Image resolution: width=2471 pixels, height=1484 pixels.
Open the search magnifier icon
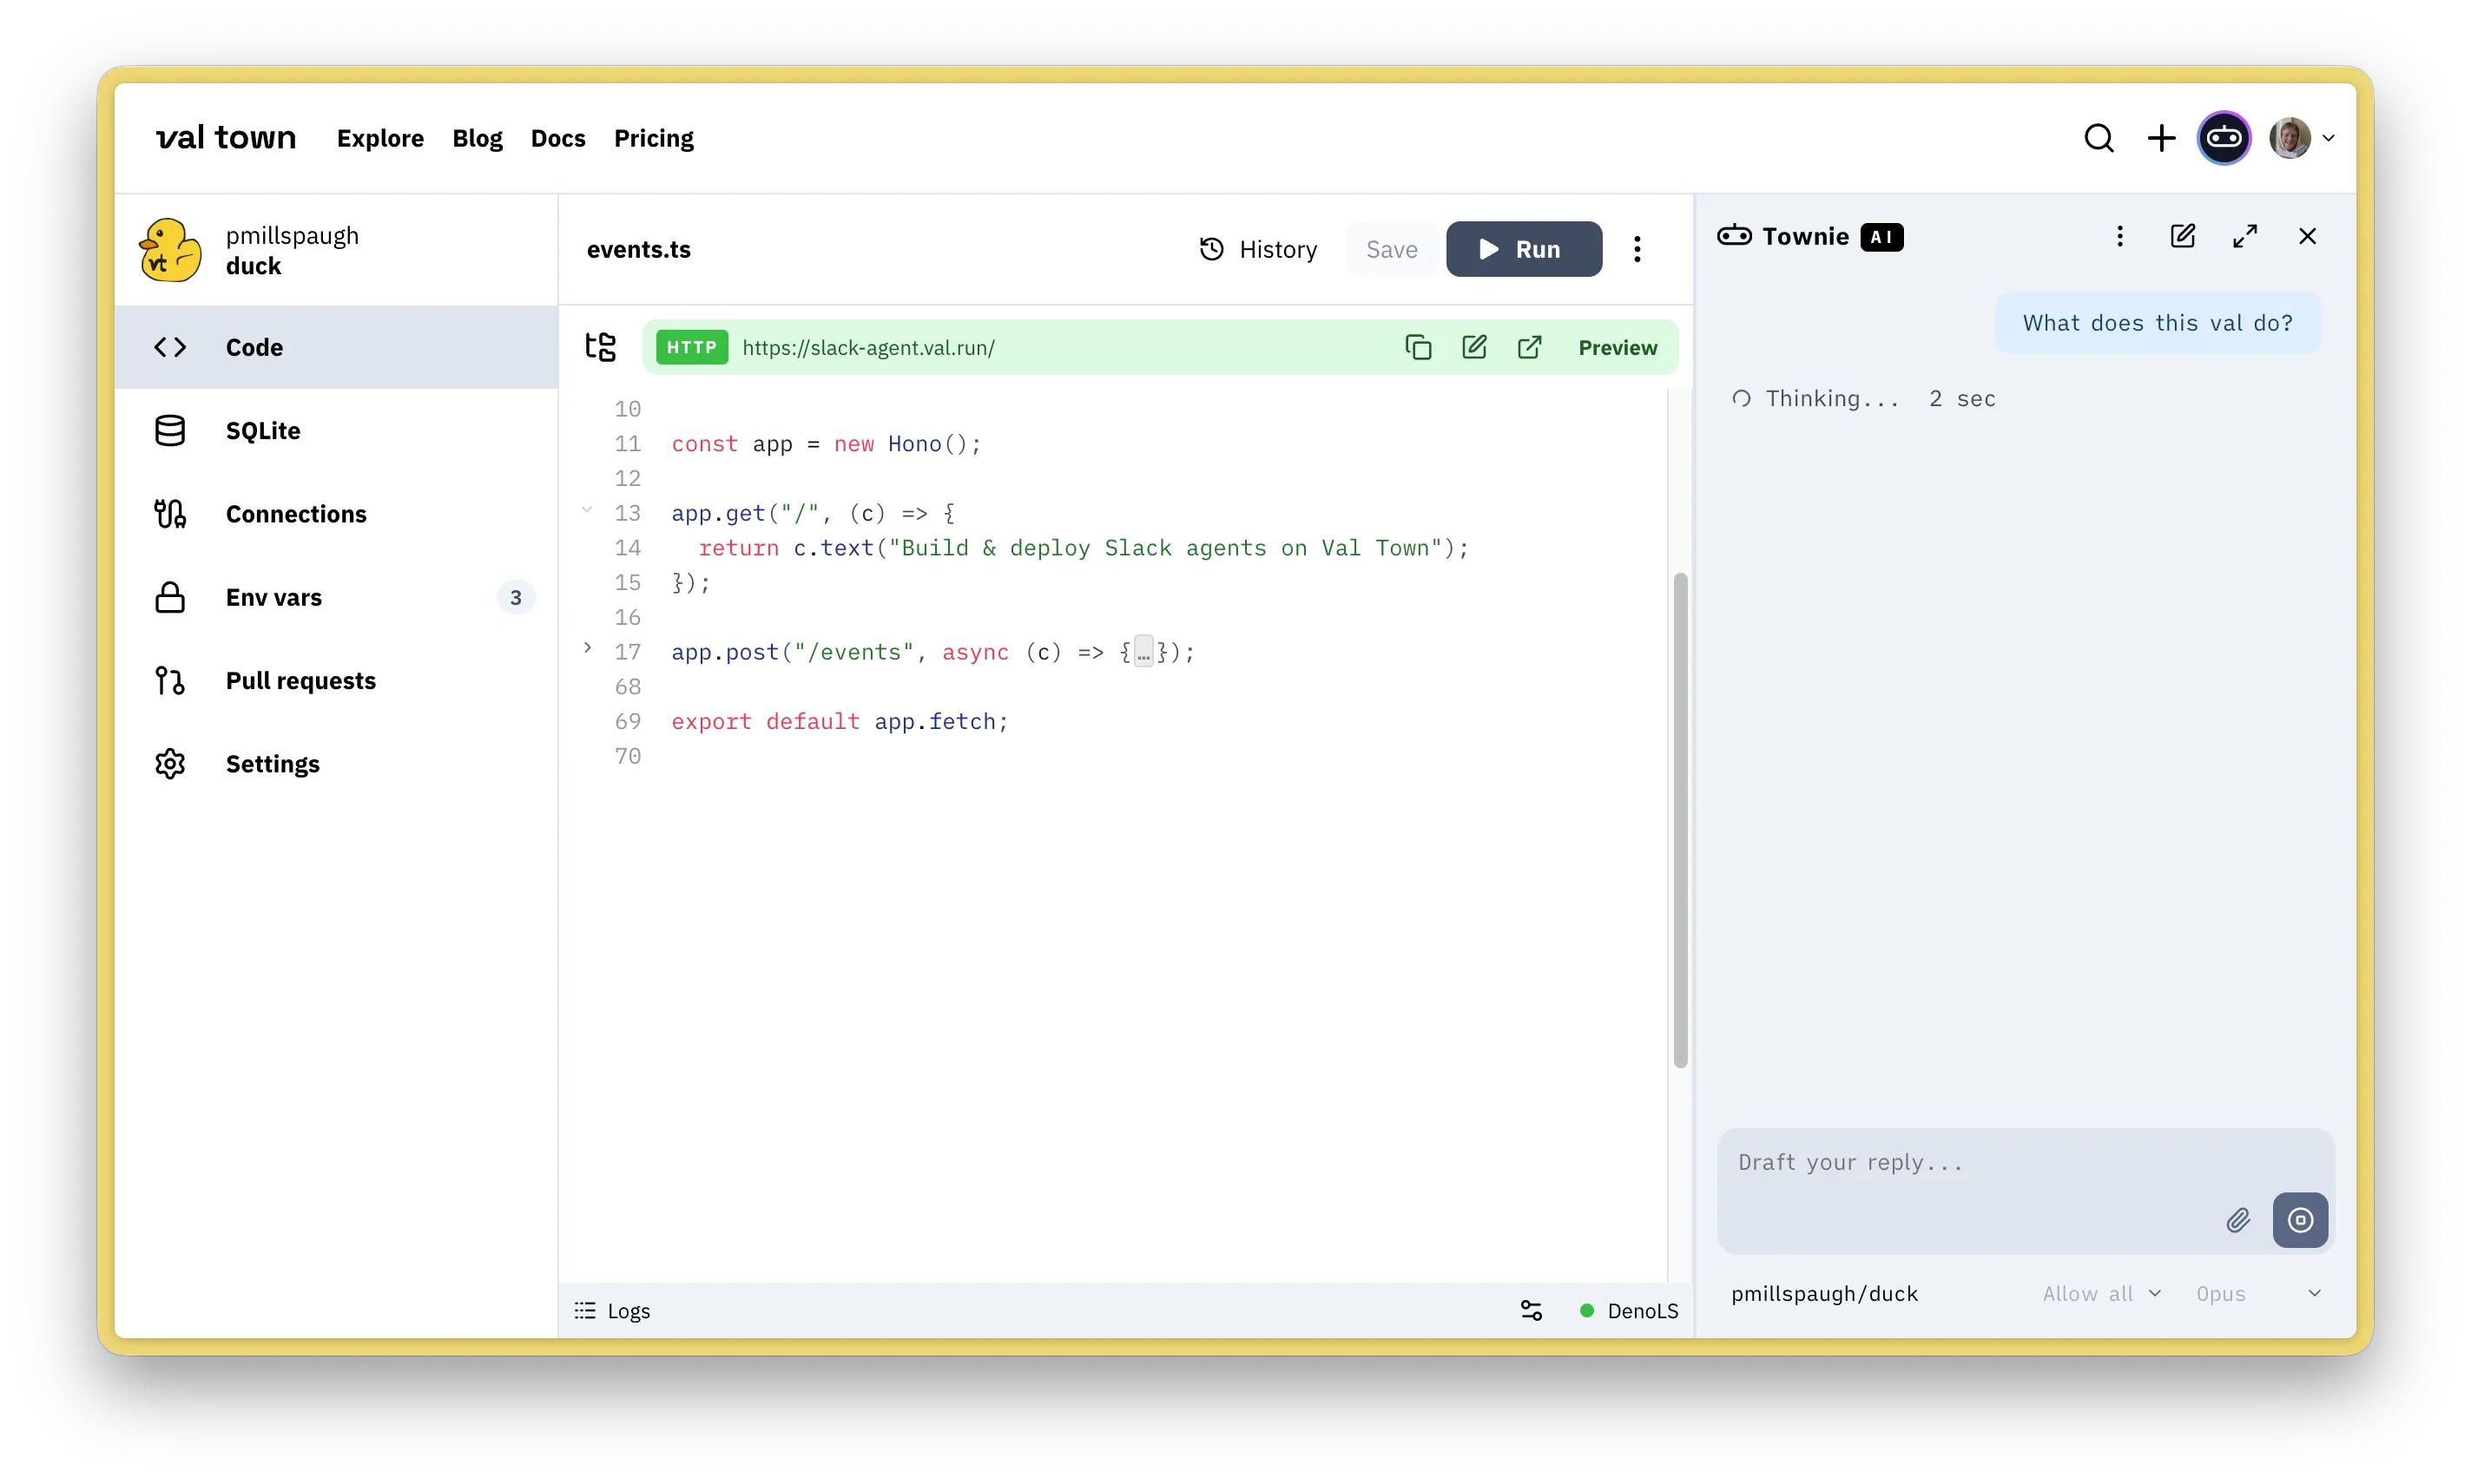[2098, 138]
